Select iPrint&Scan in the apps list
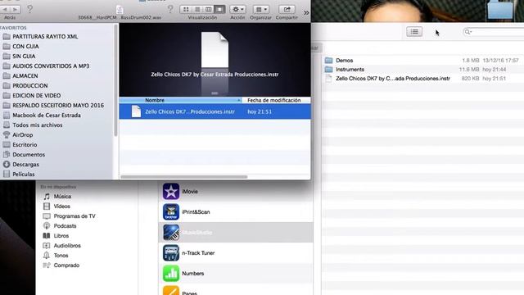This screenshot has width=524, height=295. [236, 212]
